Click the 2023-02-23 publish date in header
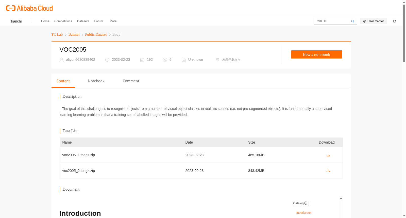This screenshot has height=218, width=406. point(121,60)
